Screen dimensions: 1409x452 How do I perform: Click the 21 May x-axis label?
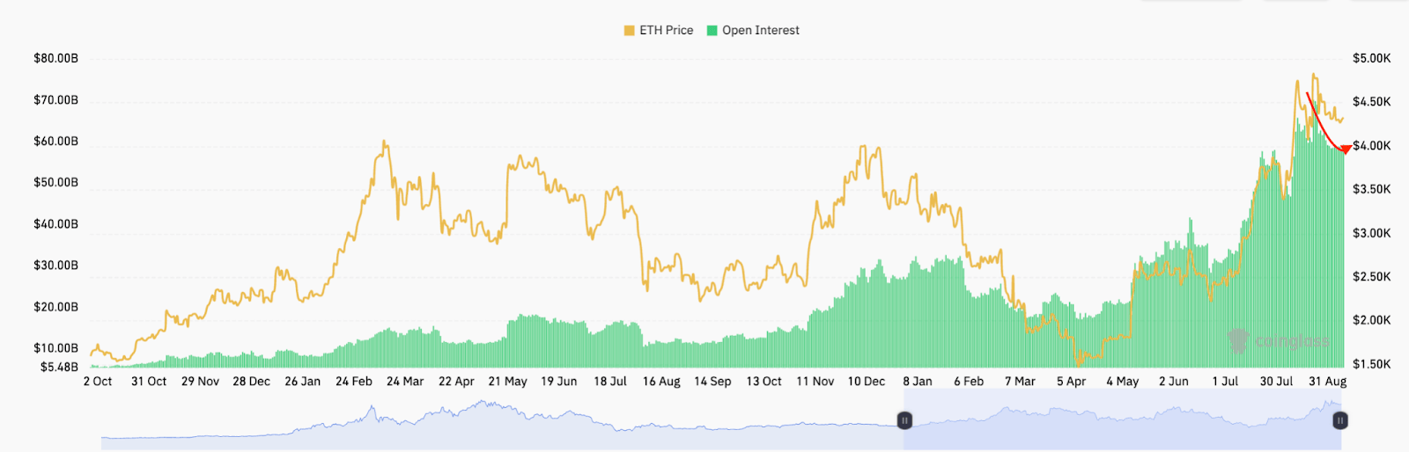point(507,382)
